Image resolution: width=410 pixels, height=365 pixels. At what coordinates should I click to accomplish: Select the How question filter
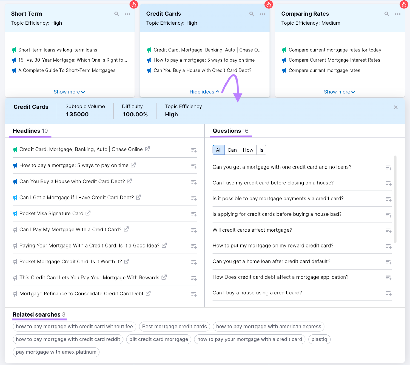pyautogui.click(x=248, y=150)
